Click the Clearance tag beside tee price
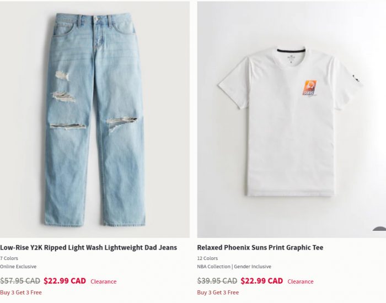The height and width of the screenshot is (303, 386). coord(301,282)
